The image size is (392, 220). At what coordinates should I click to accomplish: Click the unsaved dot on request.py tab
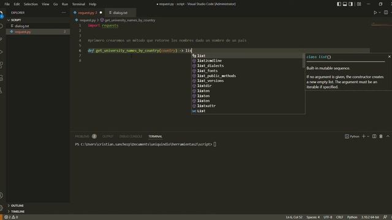[x=100, y=12]
